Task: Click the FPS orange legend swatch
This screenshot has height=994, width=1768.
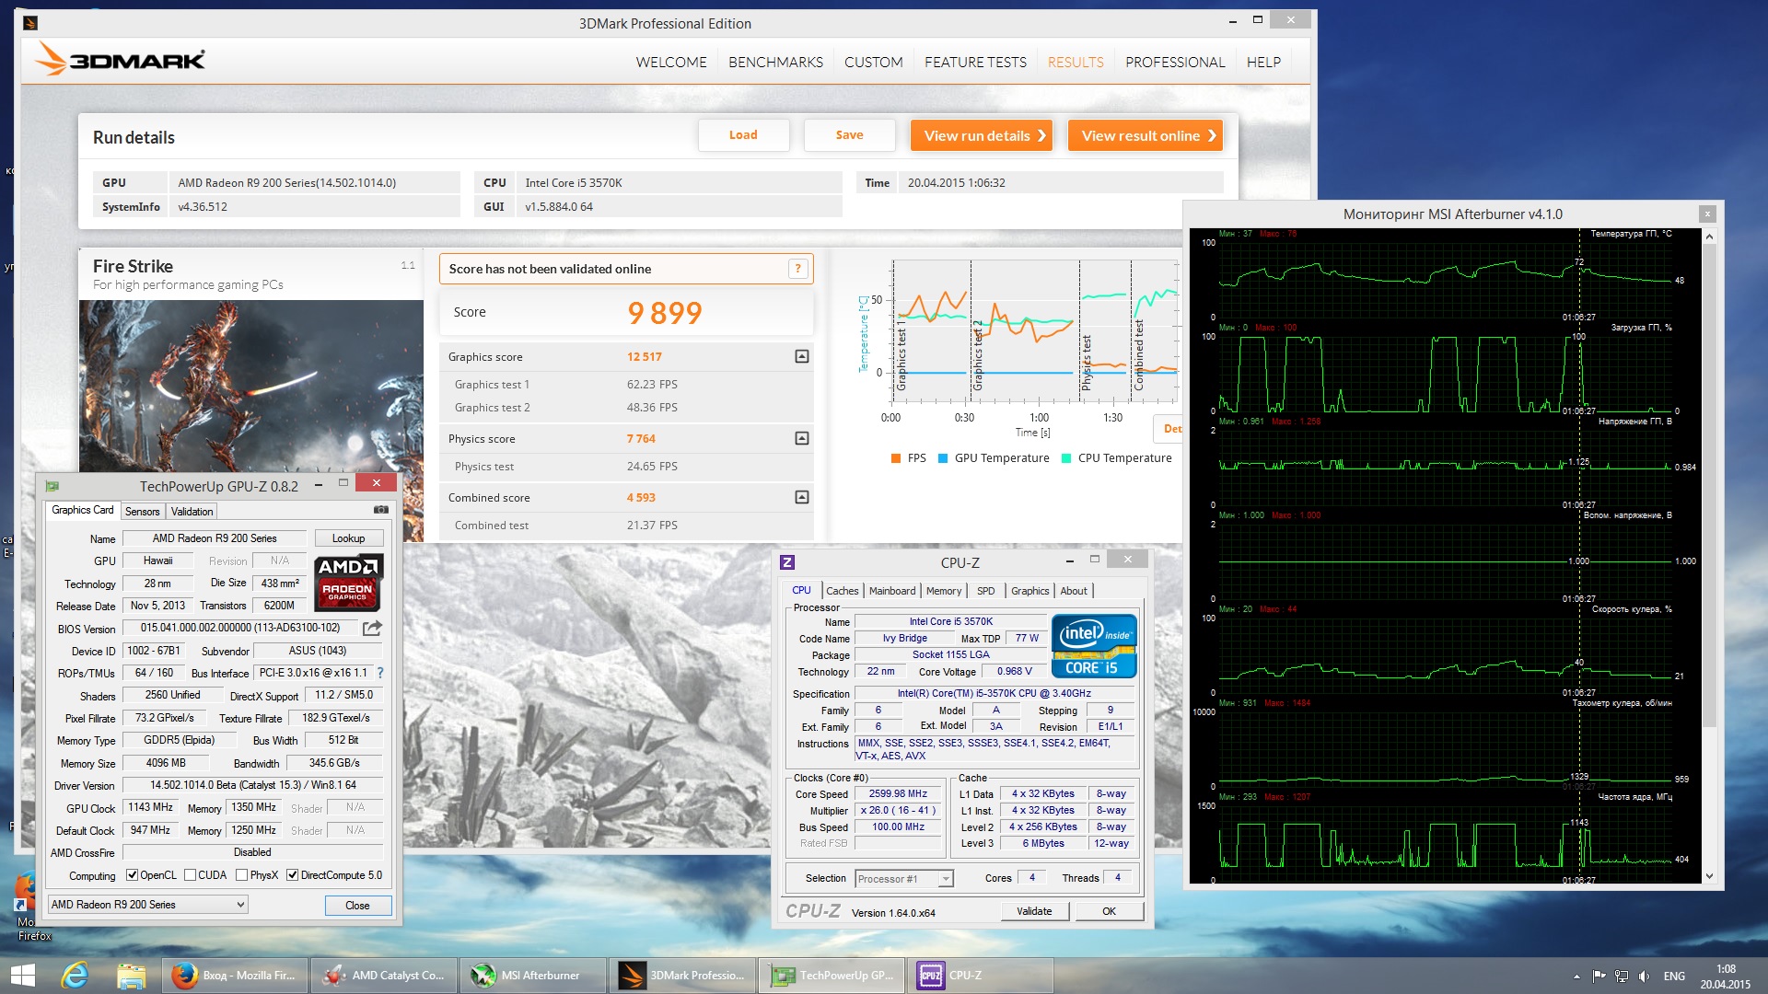Action: pos(895,458)
